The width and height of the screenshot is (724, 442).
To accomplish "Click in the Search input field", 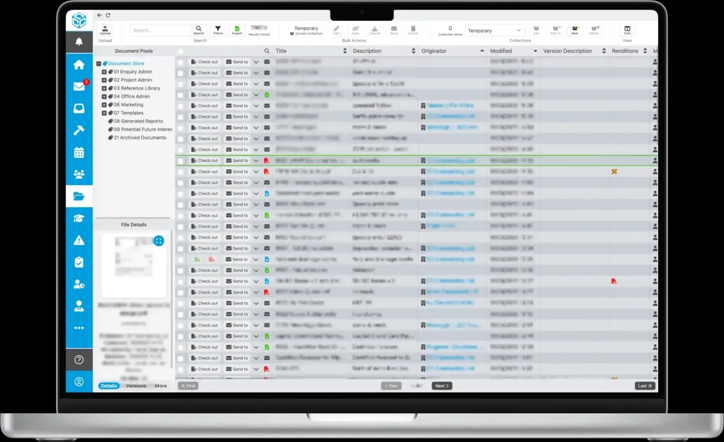I will pyautogui.click(x=161, y=31).
